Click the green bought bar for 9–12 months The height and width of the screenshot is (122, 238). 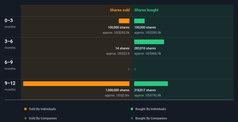tap(151, 84)
